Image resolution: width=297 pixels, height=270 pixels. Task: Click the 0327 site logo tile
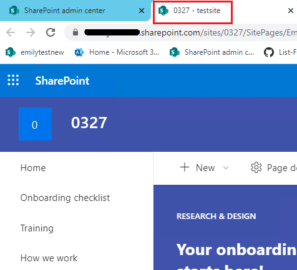point(35,124)
